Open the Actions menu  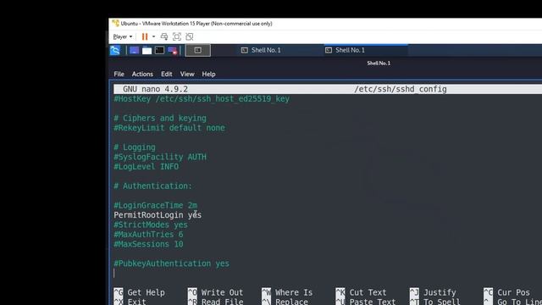(x=142, y=74)
